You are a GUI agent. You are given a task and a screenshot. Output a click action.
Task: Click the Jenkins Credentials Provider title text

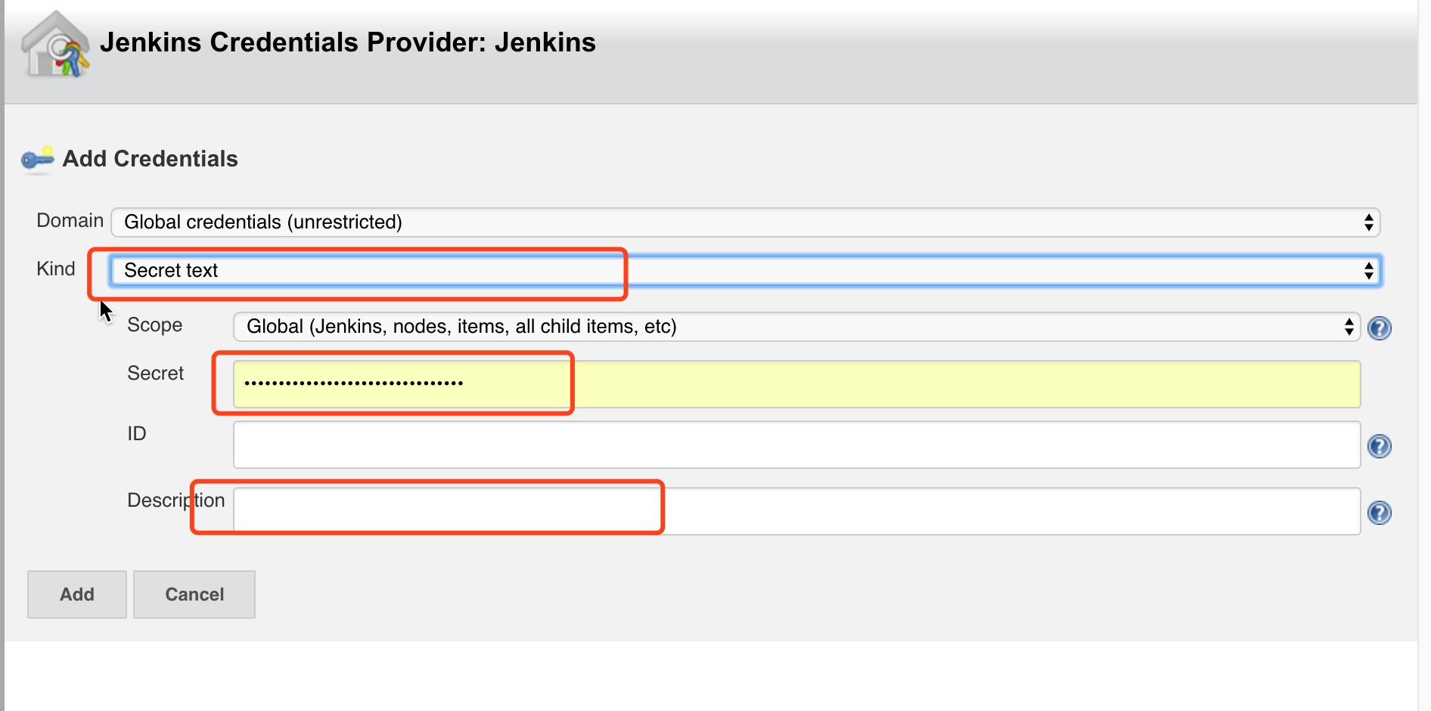[347, 42]
